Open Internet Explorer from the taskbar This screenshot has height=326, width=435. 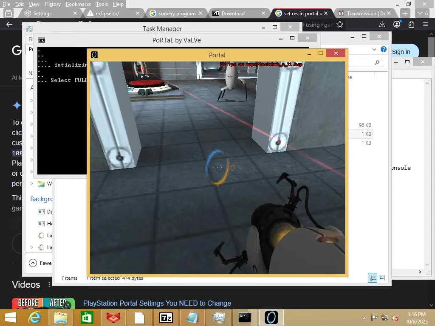pos(35,318)
